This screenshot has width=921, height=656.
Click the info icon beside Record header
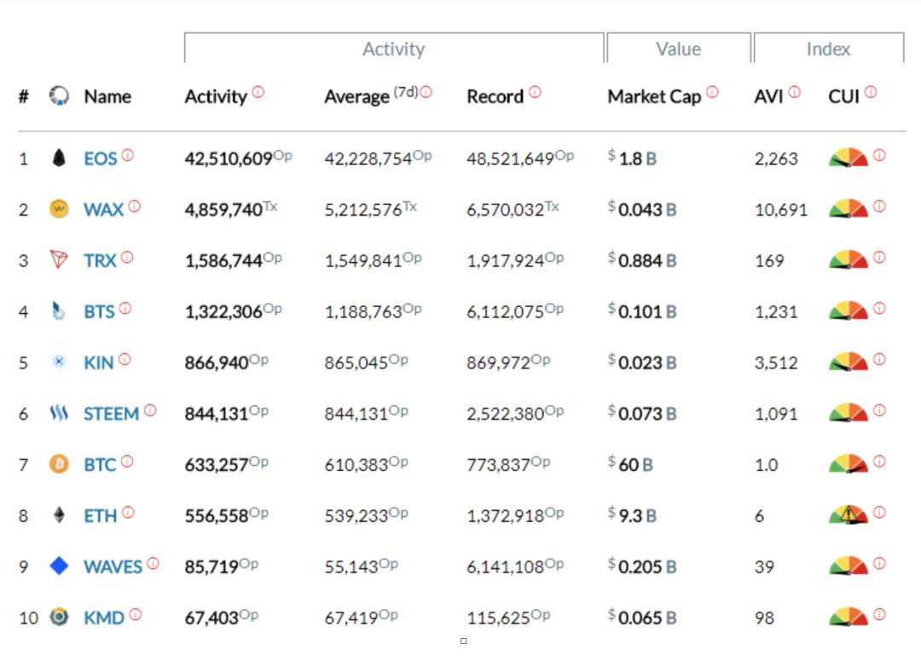[535, 92]
